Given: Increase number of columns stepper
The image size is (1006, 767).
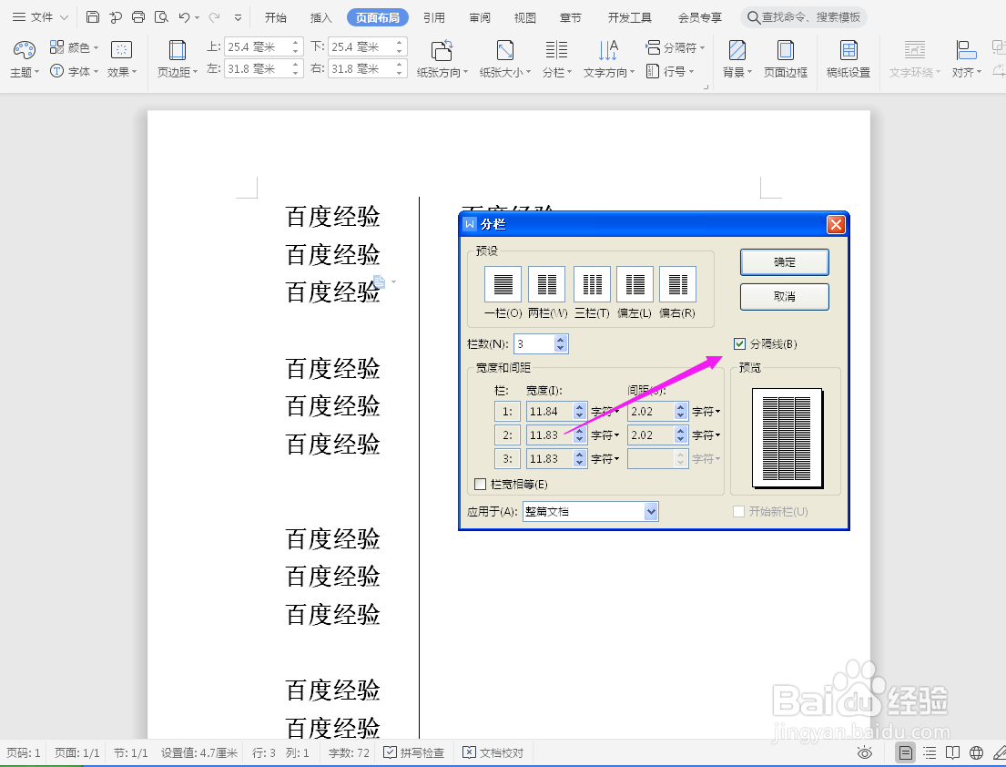Looking at the screenshot, I should tap(561, 340).
